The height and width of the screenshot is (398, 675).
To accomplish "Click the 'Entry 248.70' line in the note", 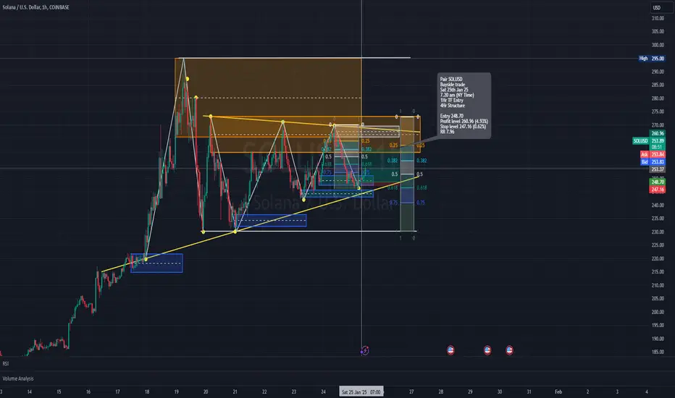I will click(x=452, y=117).
